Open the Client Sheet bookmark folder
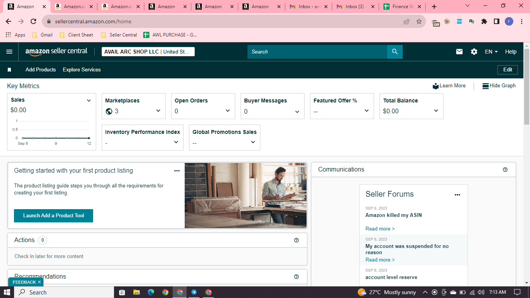 click(76, 35)
